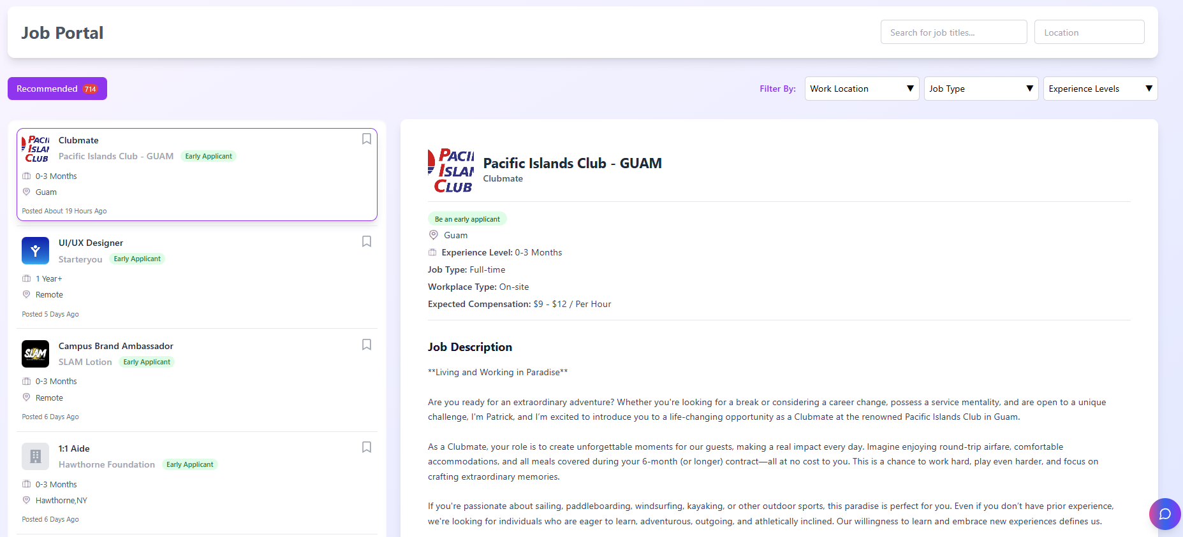Image resolution: width=1183 pixels, height=537 pixels.
Task: Click the Location input field
Action: (x=1089, y=32)
